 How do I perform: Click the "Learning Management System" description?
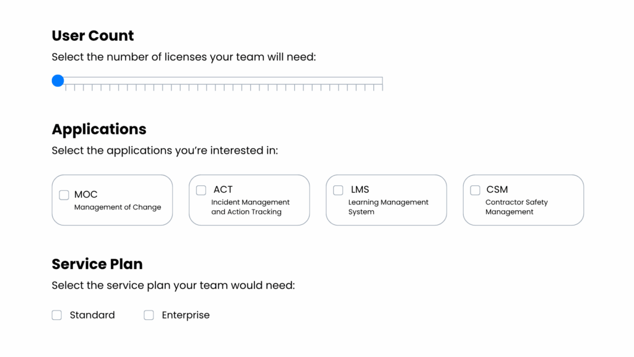[x=388, y=207]
